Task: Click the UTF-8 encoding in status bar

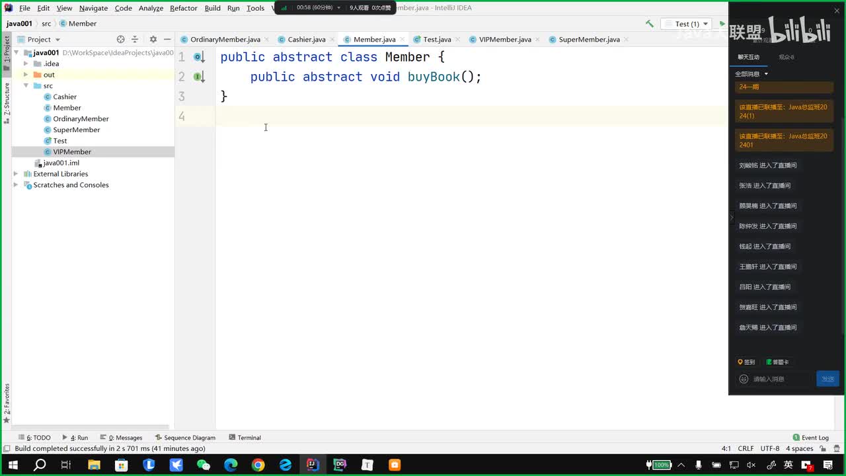Action: [x=769, y=449]
